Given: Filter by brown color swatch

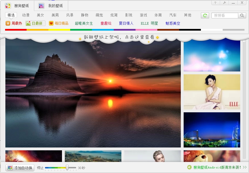Looking at the screenshot, I should pyautogui.click(x=168, y=30).
